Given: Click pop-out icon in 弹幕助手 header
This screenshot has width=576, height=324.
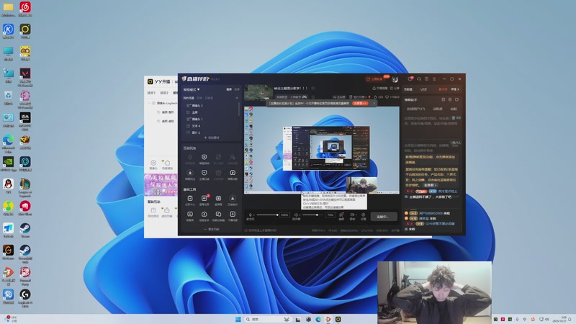Looking at the screenshot, I should coord(456,99).
